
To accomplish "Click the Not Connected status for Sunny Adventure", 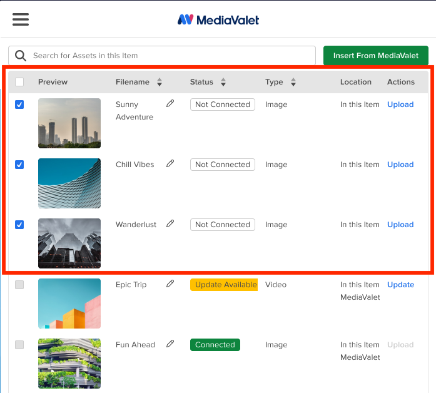I will pyautogui.click(x=223, y=105).
